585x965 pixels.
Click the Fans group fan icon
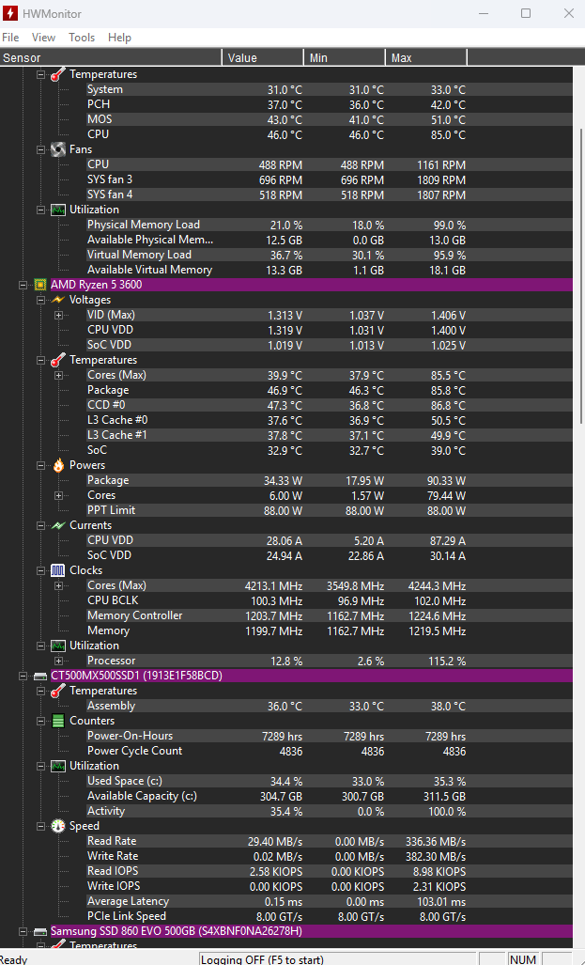pos(58,149)
